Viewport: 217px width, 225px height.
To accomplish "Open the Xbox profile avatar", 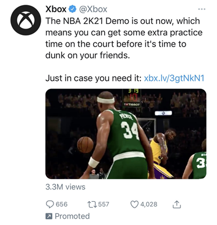I will tap(26, 20).
